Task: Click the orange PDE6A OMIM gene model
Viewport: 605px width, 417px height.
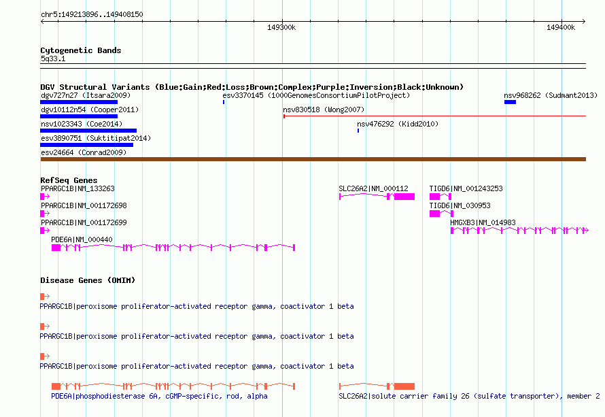Action: [173, 386]
